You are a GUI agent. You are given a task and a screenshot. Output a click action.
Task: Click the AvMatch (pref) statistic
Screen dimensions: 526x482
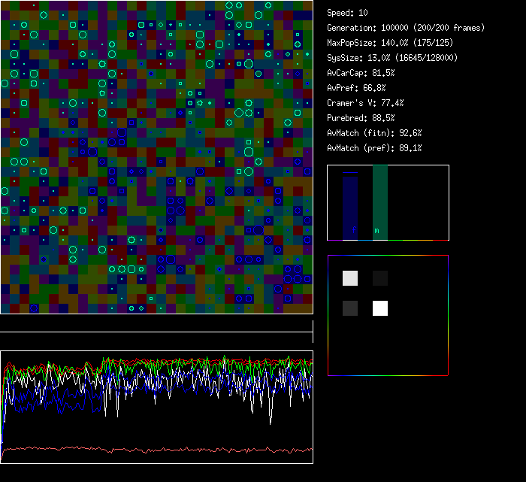(x=374, y=148)
